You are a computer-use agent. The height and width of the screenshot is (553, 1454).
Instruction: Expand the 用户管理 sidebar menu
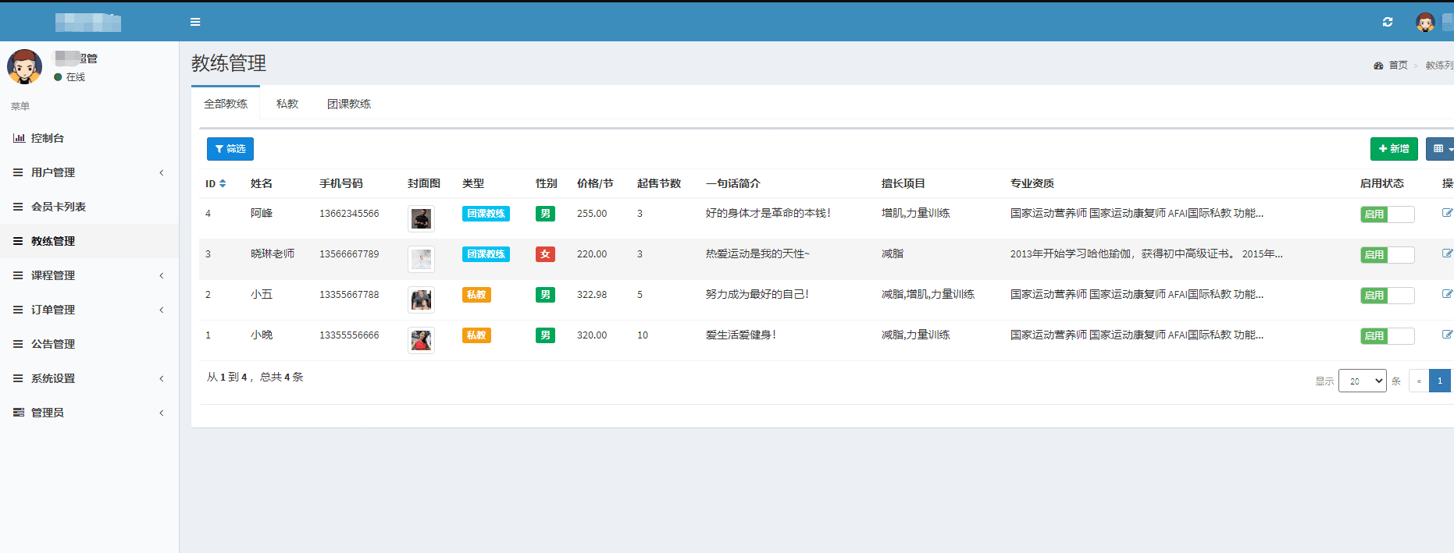click(89, 172)
